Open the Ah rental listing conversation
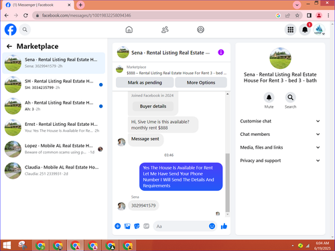The height and width of the screenshot is (251, 335). 54,106
